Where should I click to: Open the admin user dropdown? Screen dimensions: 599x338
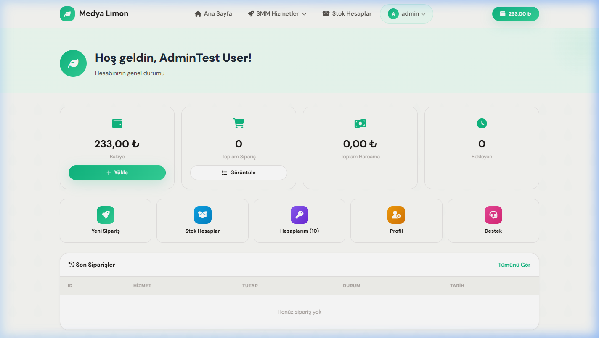click(x=406, y=14)
